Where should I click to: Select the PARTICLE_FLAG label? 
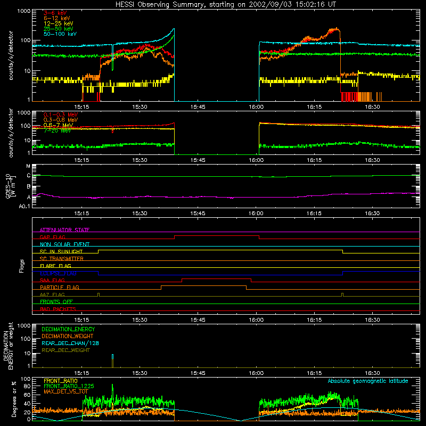point(60,288)
